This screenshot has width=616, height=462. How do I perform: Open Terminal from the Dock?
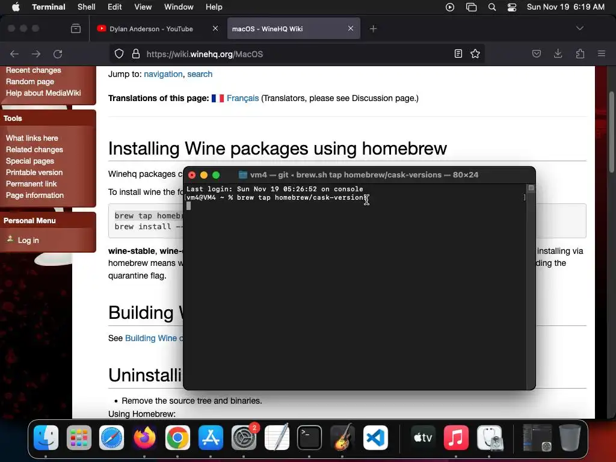tap(309, 438)
